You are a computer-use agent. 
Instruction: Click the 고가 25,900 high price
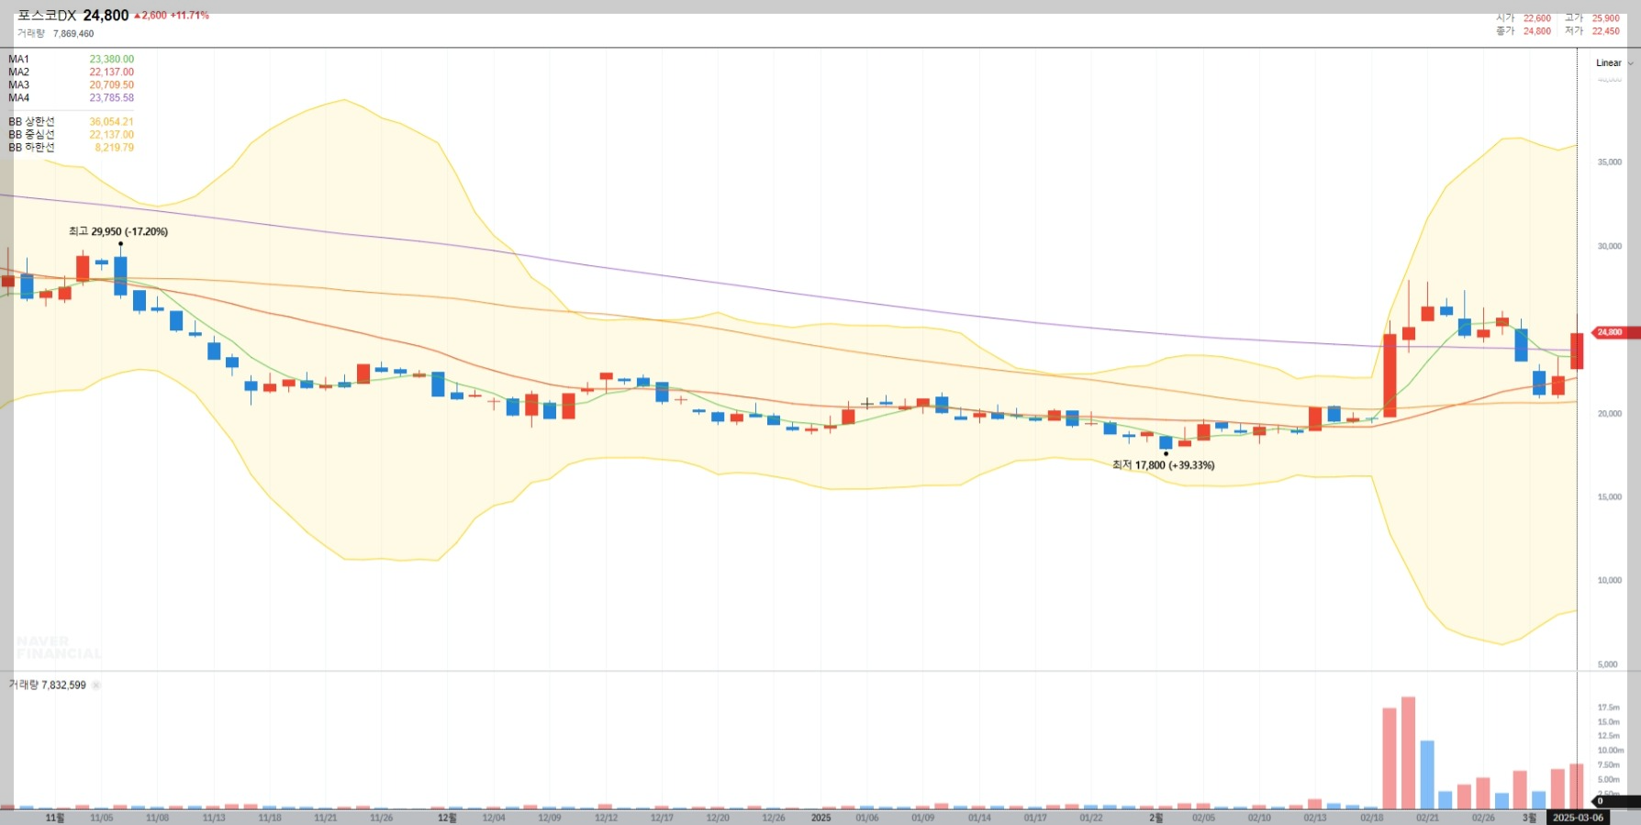[x=1592, y=18]
